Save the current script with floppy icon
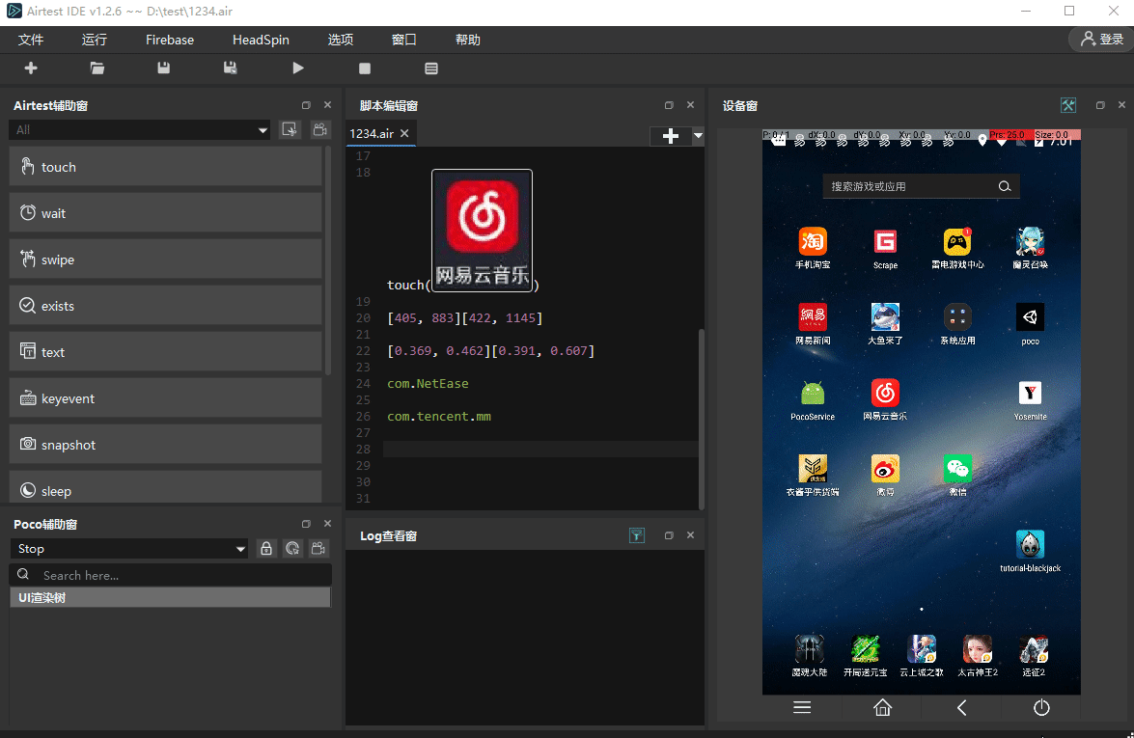1134x738 pixels. point(163,68)
